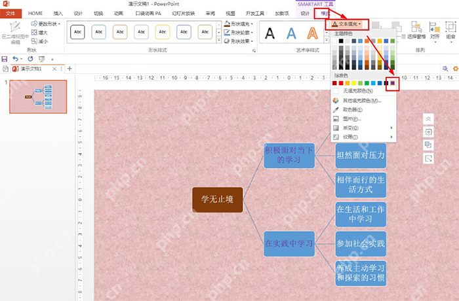The image size is (459, 301).
Task: Switch to the 幻灯片放映 slideshow tab
Action: click(x=184, y=14)
